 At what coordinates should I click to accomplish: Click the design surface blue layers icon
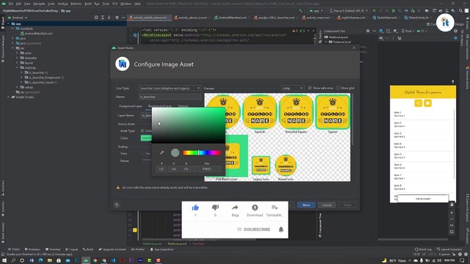(x=381, y=31)
